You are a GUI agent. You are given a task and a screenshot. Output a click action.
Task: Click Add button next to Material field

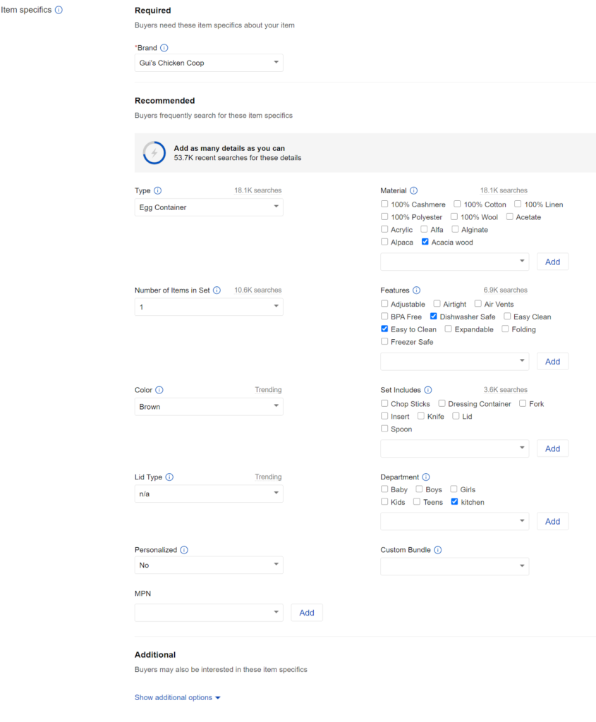click(552, 262)
